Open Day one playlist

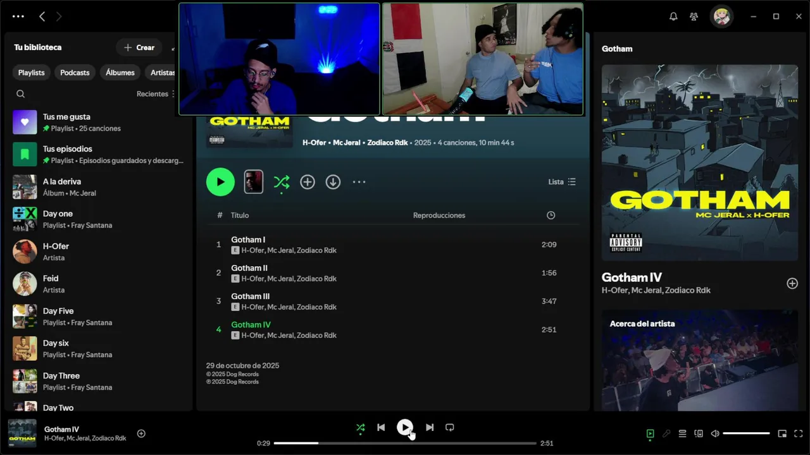click(x=98, y=219)
